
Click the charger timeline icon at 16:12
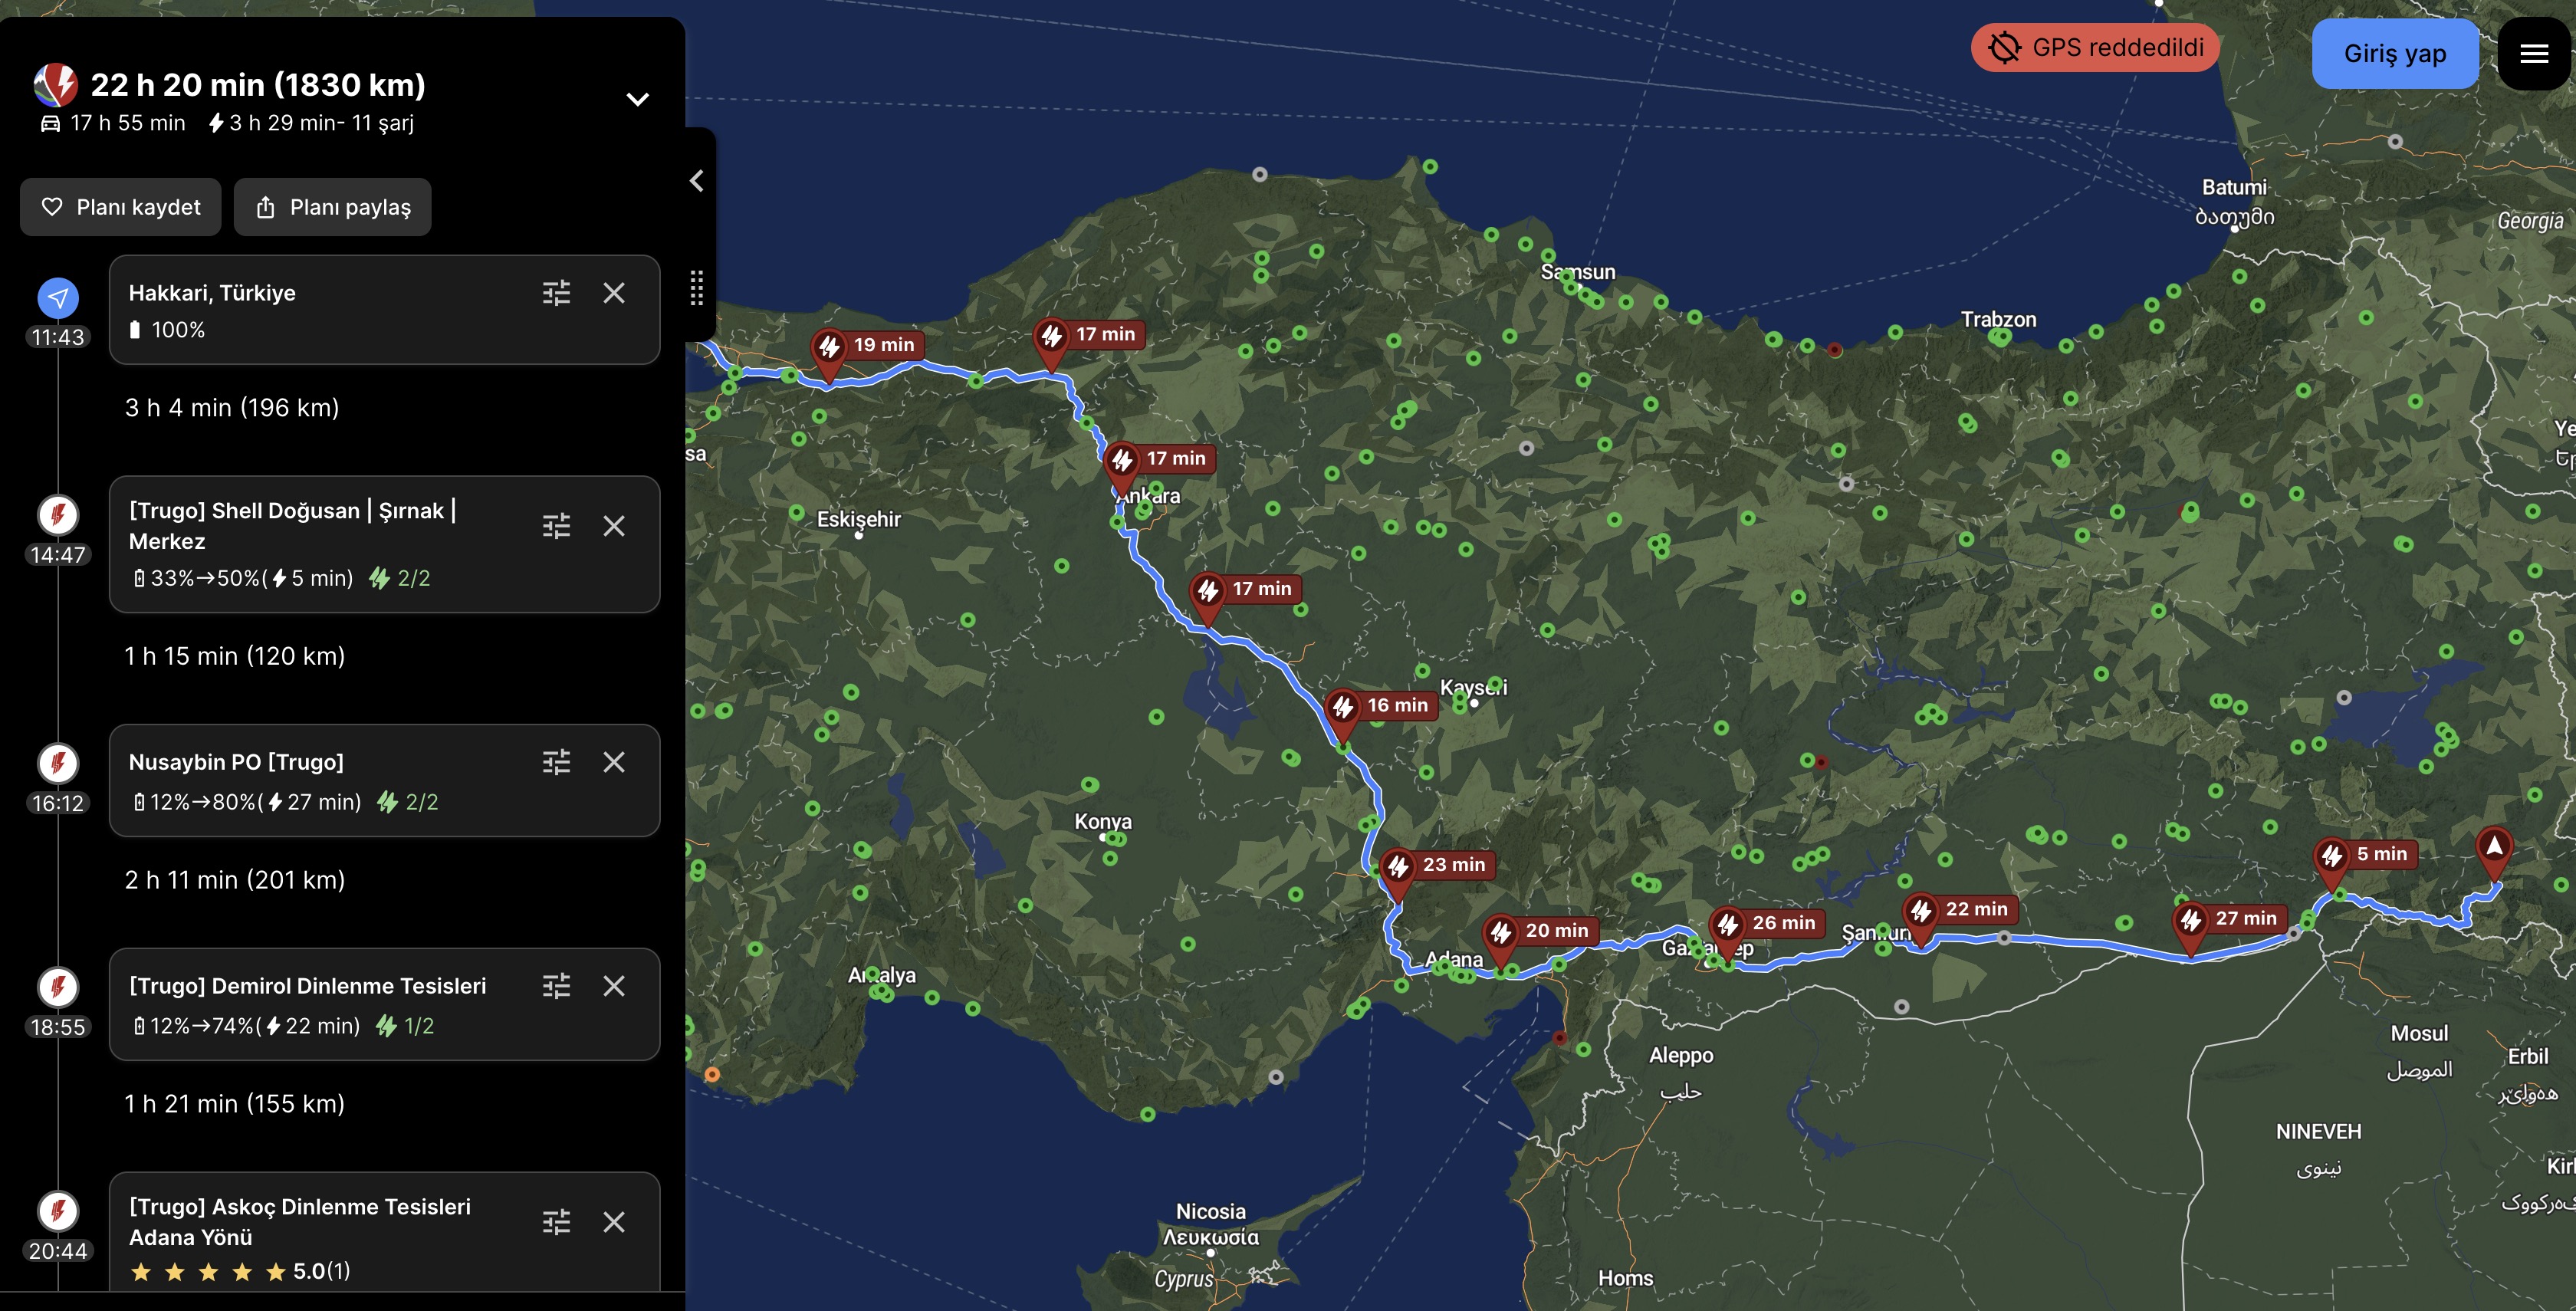pyautogui.click(x=58, y=763)
